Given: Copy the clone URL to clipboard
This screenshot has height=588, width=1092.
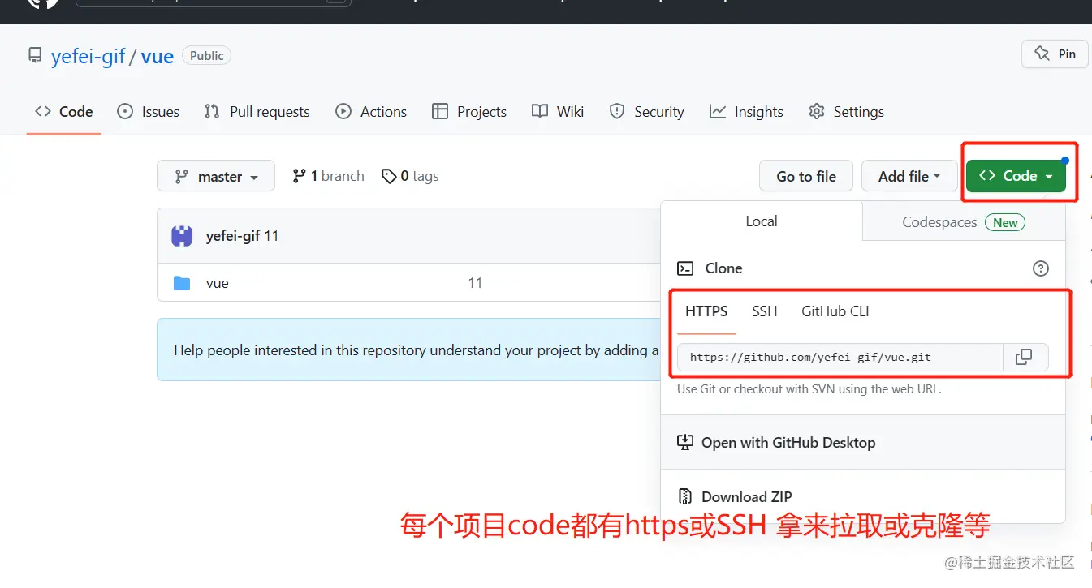Looking at the screenshot, I should (x=1025, y=357).
